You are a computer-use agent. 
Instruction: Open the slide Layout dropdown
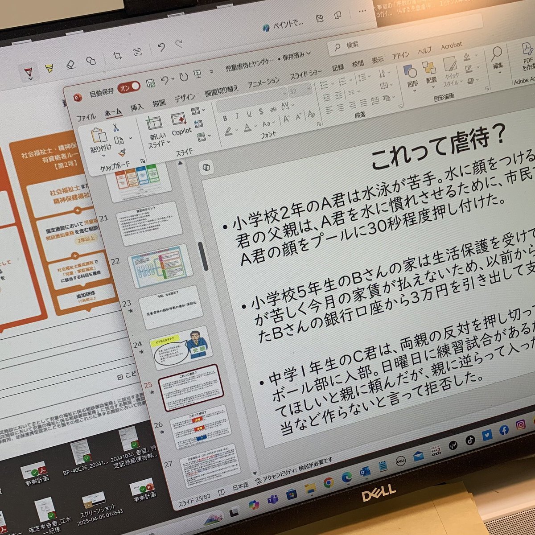198,111
